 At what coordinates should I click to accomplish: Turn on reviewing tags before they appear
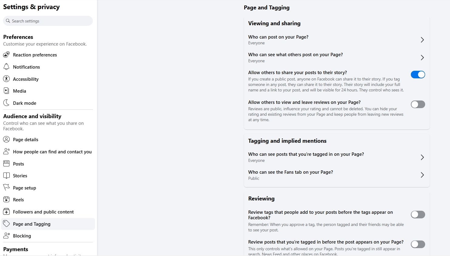click(x=418, y=214)
